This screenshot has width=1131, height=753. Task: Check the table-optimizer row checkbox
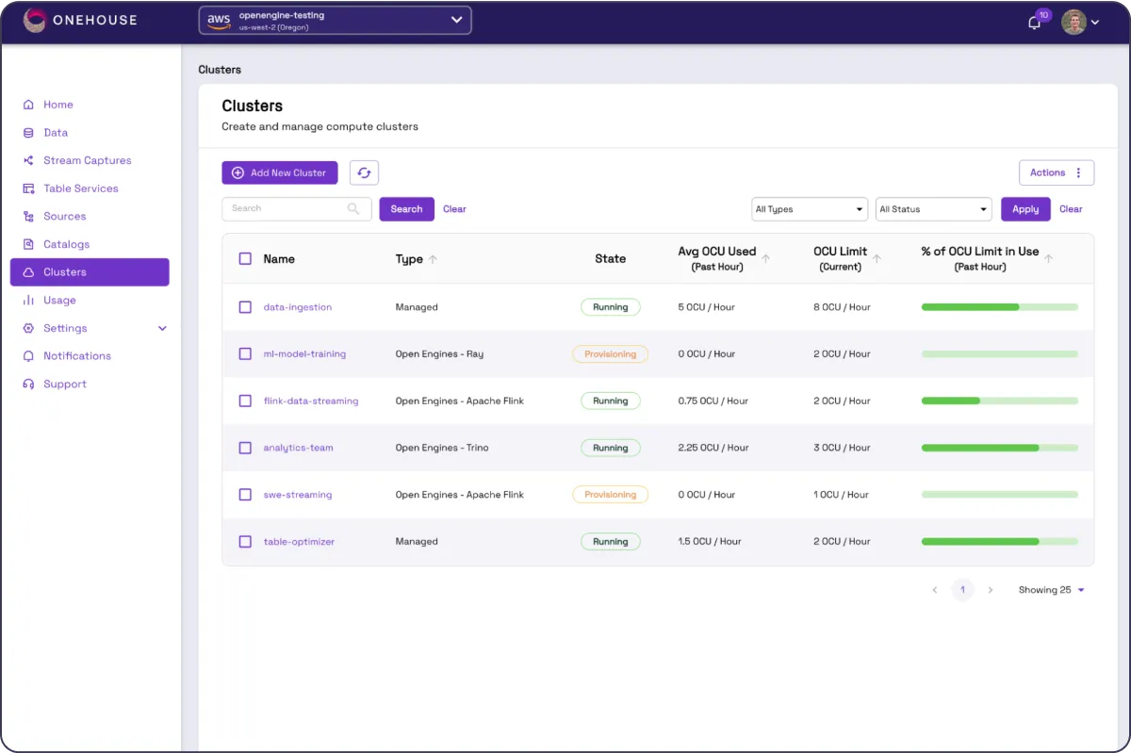[245, 542]
